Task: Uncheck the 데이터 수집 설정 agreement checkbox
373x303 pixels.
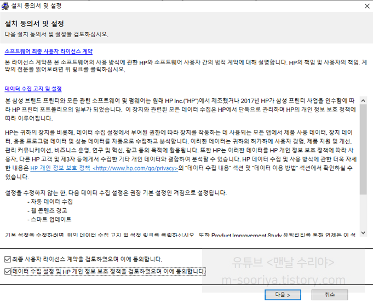Action: [8, 271]
